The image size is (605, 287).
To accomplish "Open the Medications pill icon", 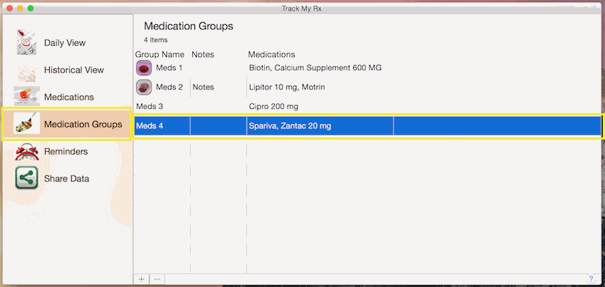I will click(26, 97).
